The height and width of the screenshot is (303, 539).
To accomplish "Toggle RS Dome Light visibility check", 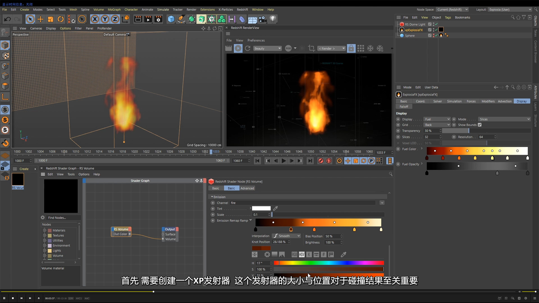I will pos(436,24).
